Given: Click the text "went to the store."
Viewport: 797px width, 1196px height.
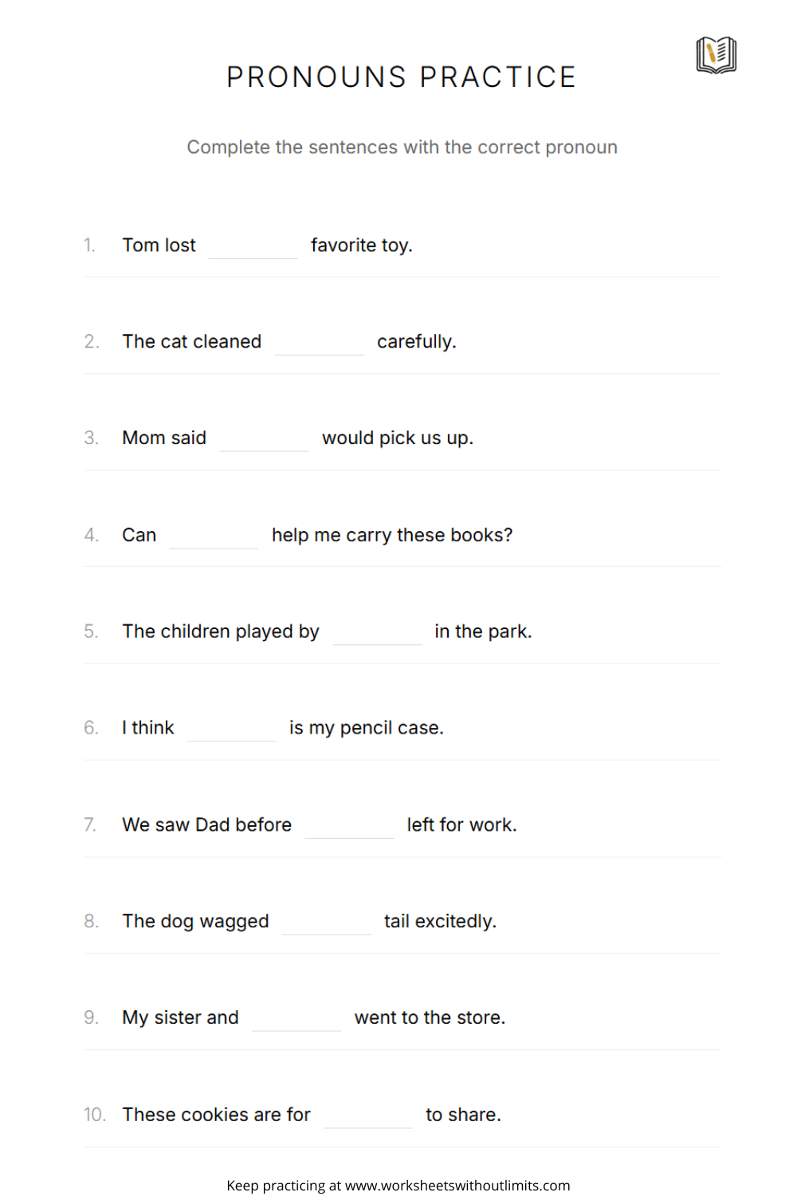Looking at the screenshot, I should (430, 1018).
